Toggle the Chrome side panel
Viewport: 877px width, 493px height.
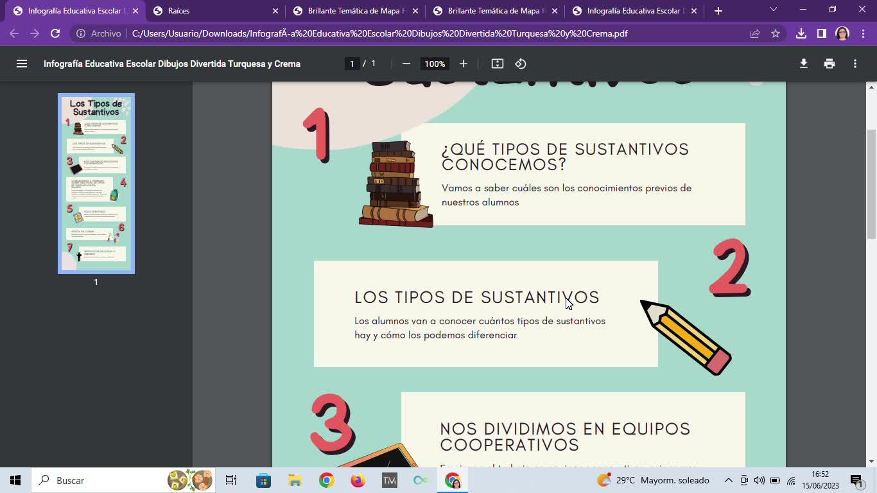pyautogui.click(x=822, y=33)
